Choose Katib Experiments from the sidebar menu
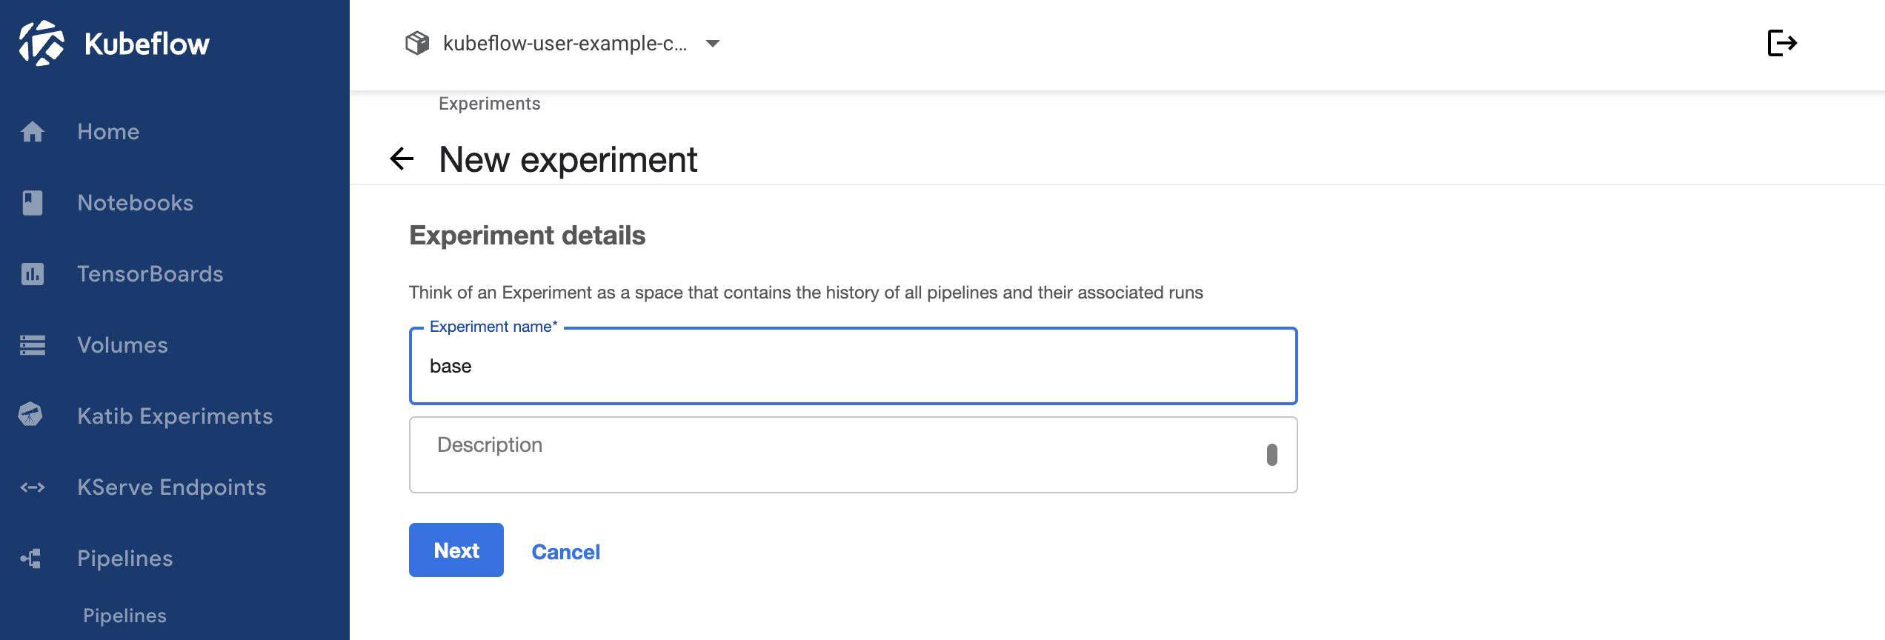The height and width of the screenshot is (640, 1885). click(x=174, y=416)
